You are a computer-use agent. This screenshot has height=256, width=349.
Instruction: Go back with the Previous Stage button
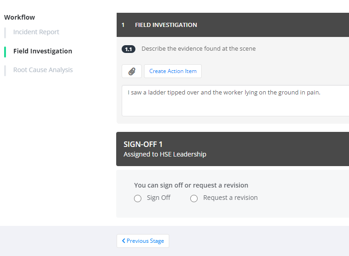(x=143, y=241)
